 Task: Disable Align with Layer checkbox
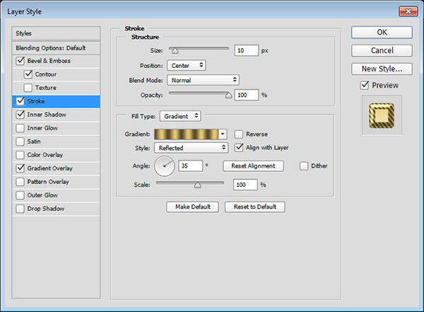(240, 147)
